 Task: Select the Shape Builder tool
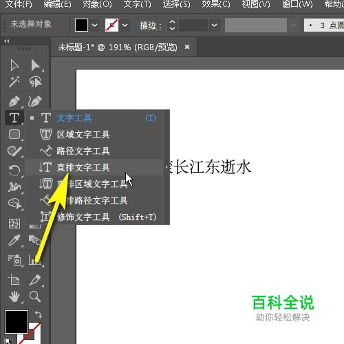click(14, 204)
